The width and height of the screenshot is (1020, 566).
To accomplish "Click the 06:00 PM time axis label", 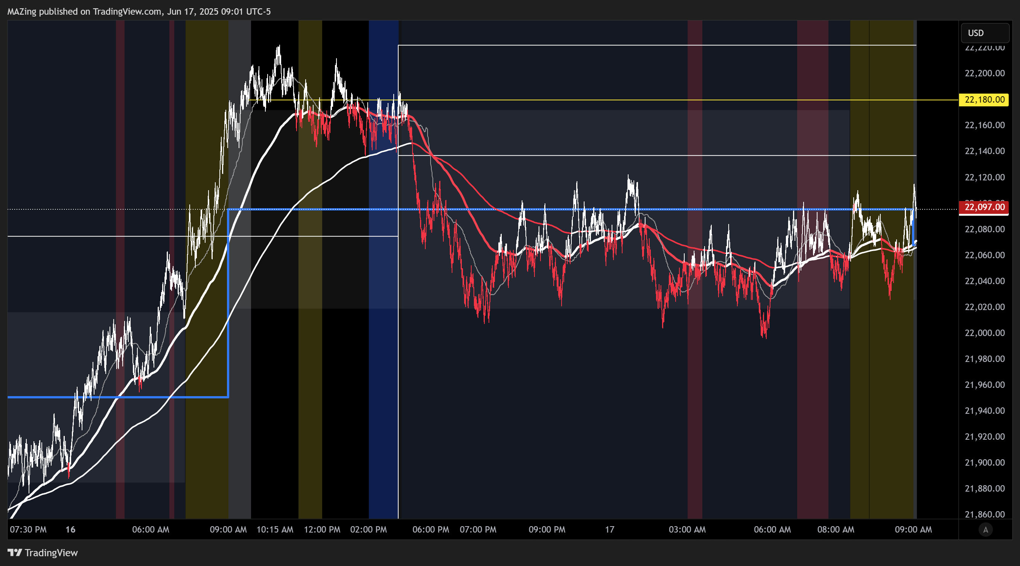I will pyautogui.click(x=431, y=530).
